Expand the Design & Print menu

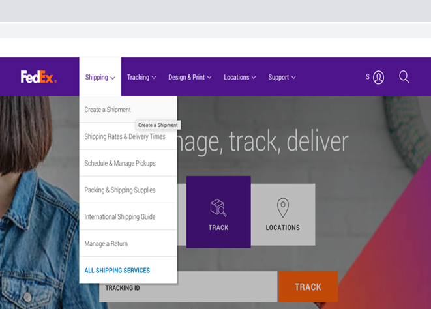tap(190, 77)
